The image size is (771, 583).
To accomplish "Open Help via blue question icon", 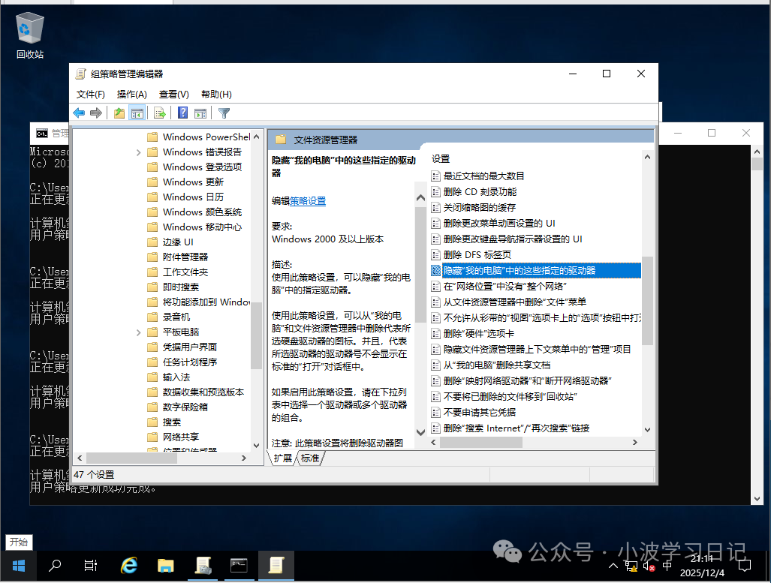I will coord(182,113).
